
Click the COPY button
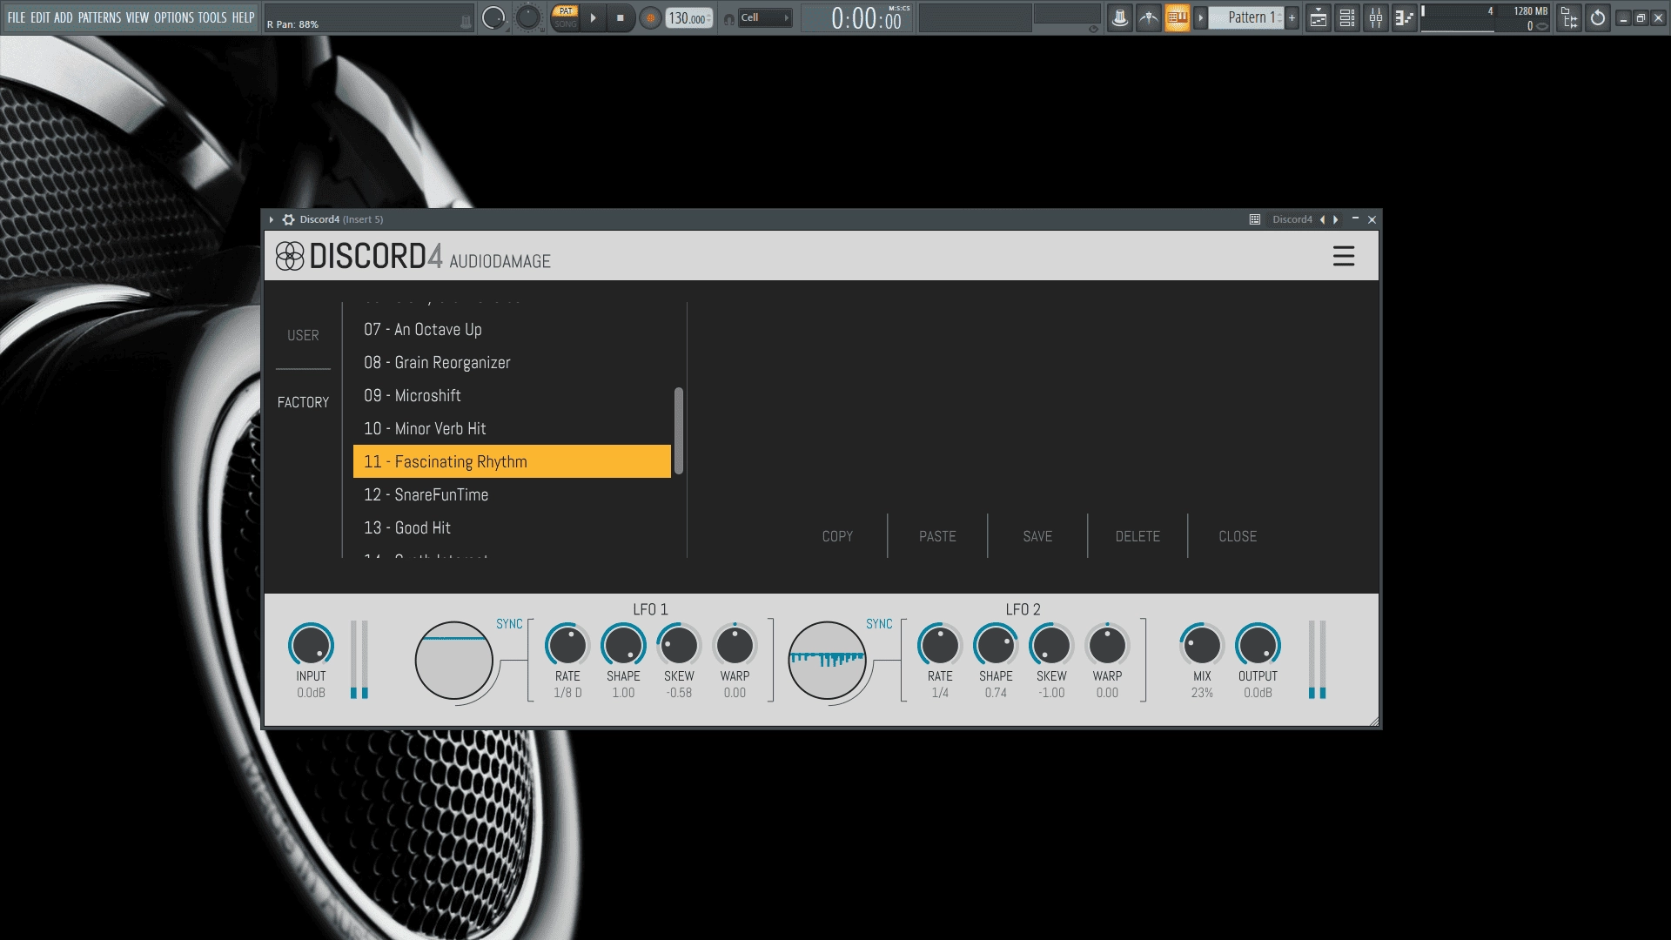[x=837, y=536]
